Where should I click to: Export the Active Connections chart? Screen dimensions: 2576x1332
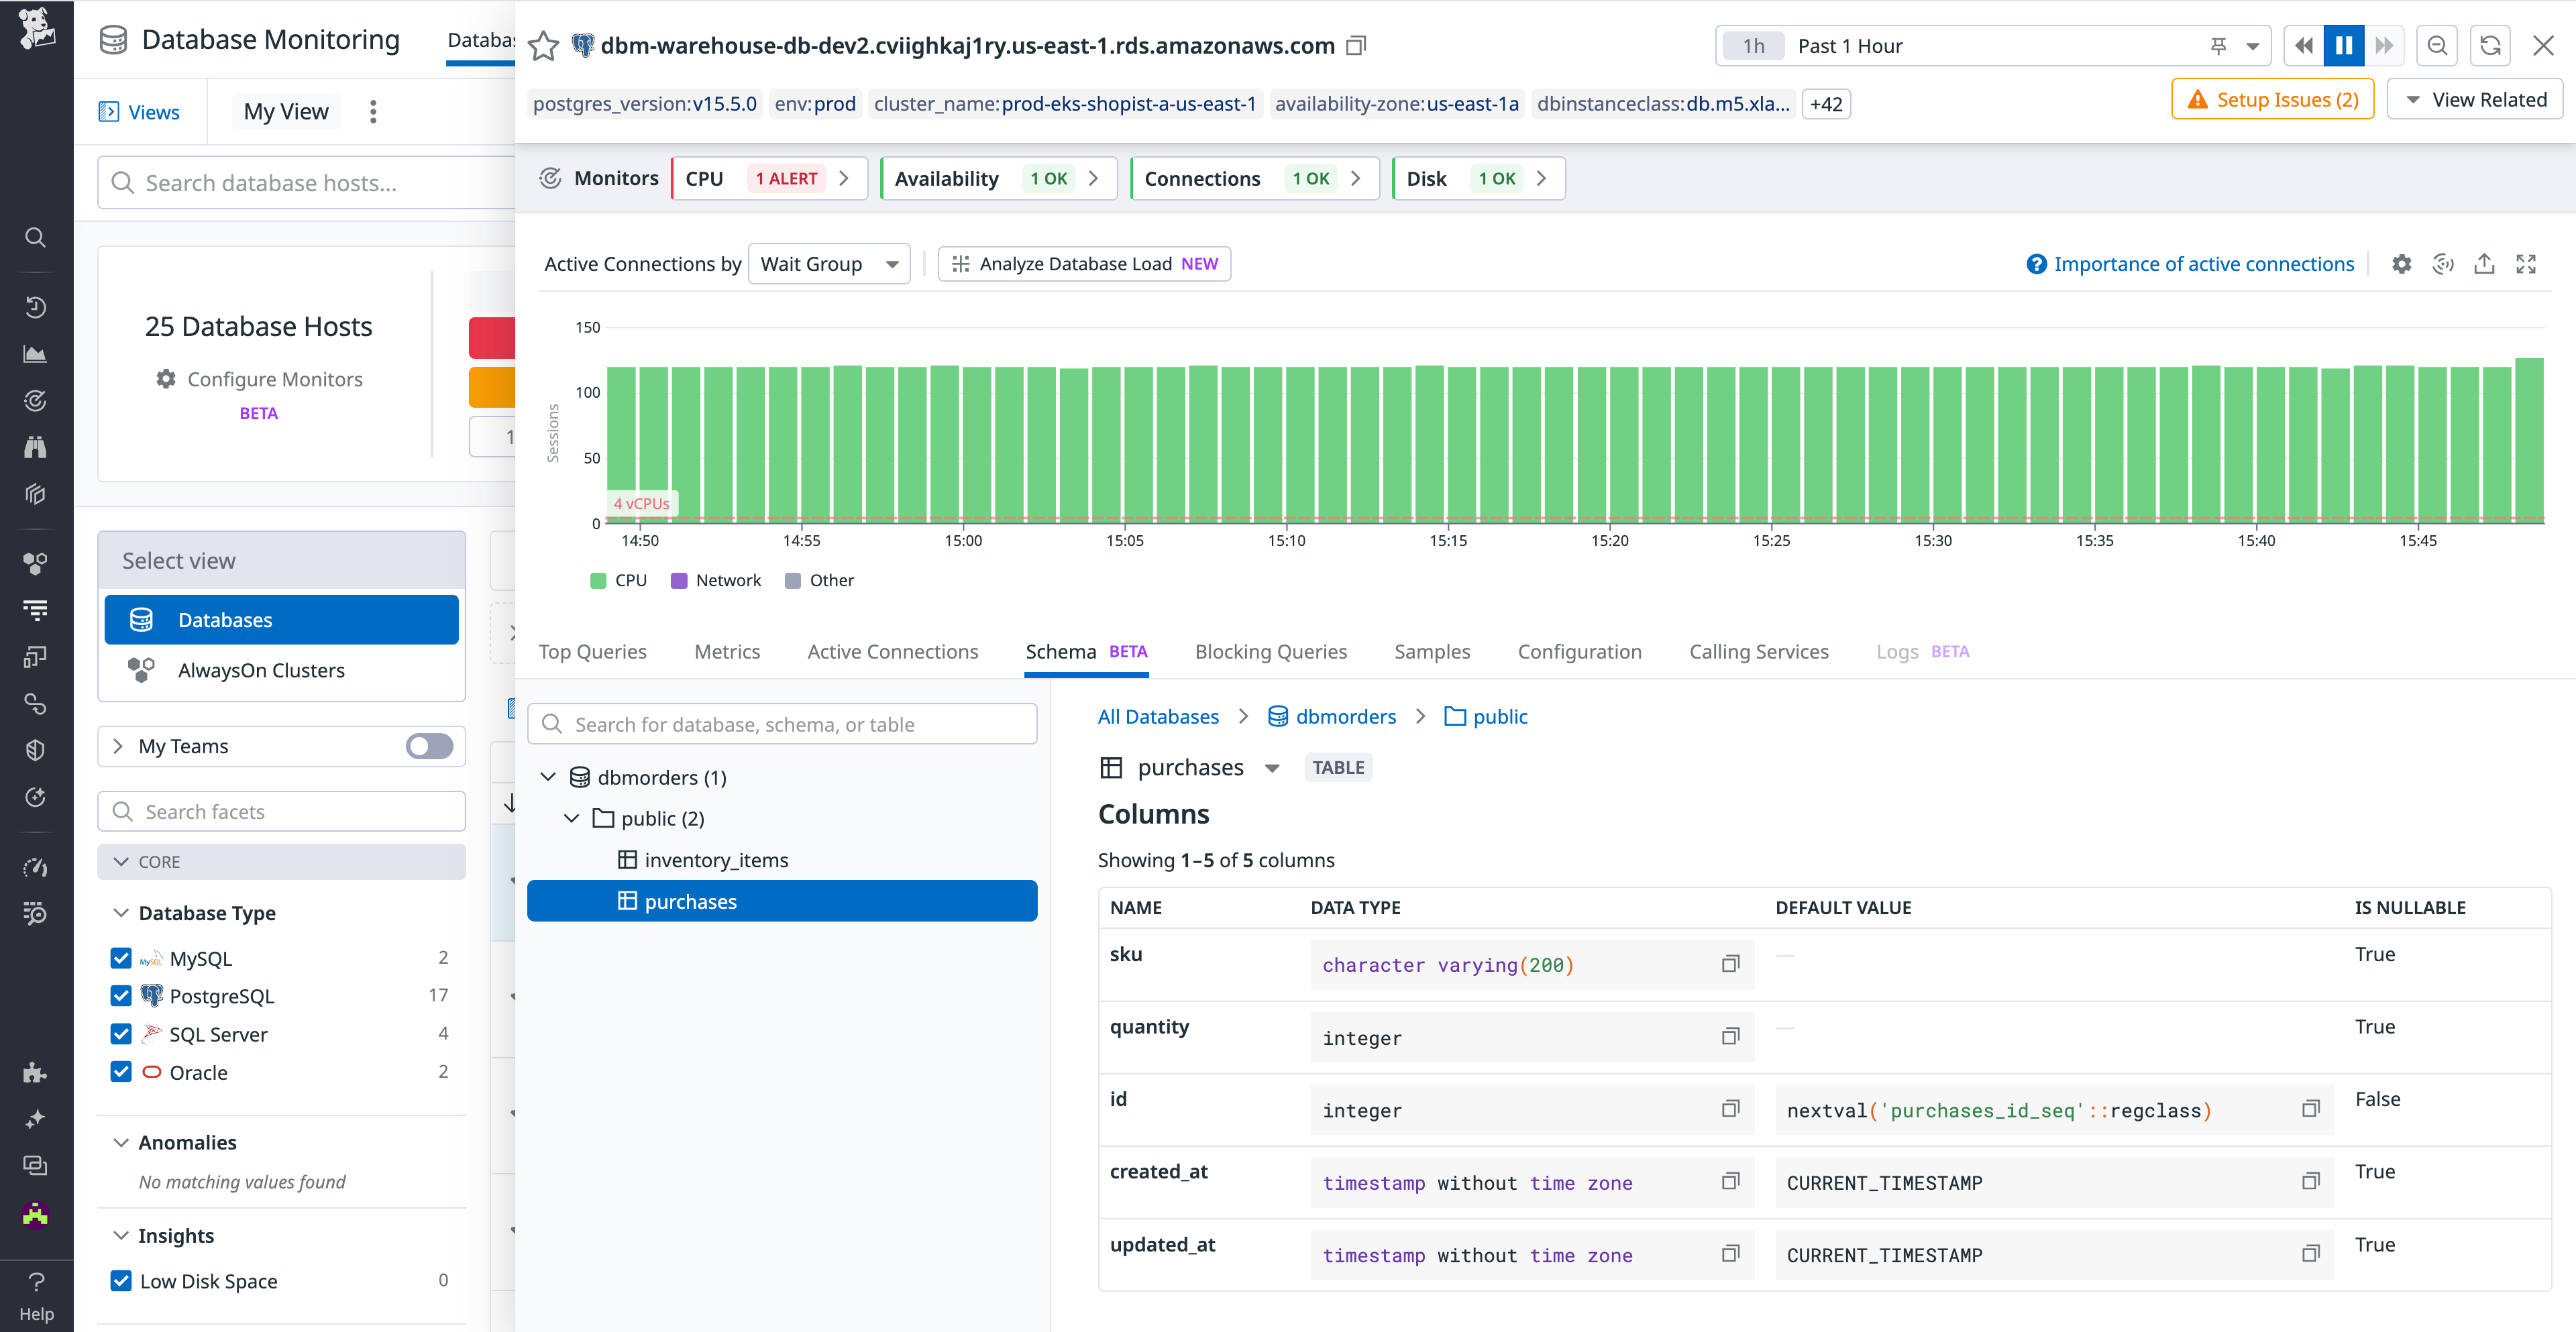tap(2484, 263)
